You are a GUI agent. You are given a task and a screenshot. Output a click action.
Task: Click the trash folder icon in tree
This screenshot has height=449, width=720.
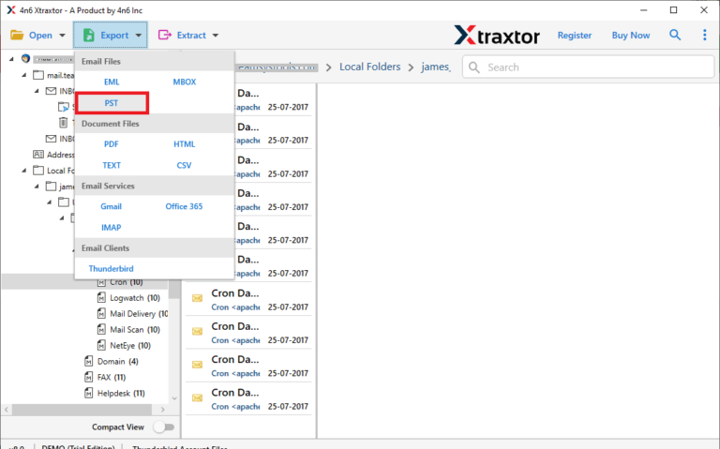point(63,123)
